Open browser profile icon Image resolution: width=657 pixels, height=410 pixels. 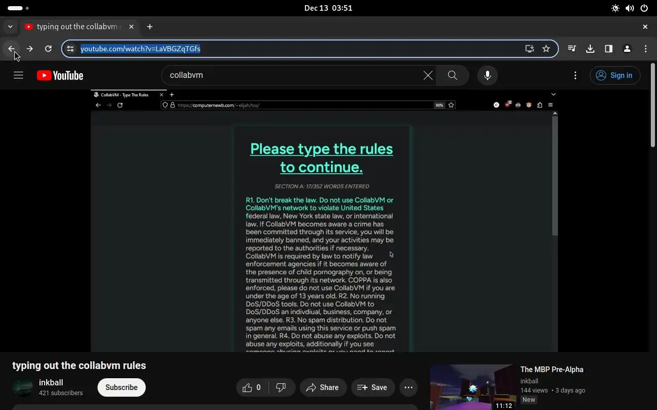point(627,49)
